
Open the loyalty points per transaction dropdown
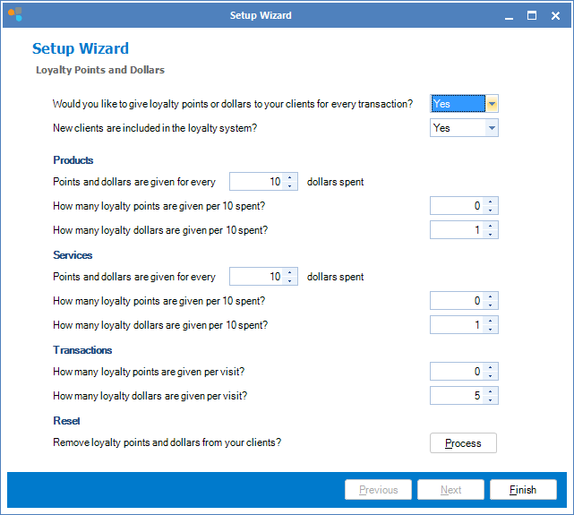(492, 104)
